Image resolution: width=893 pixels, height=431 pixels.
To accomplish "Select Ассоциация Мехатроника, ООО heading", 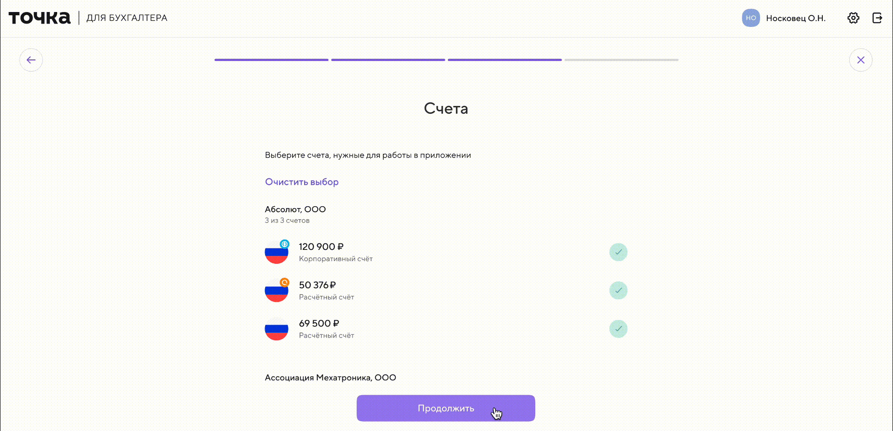I will (x=330, y=378).
